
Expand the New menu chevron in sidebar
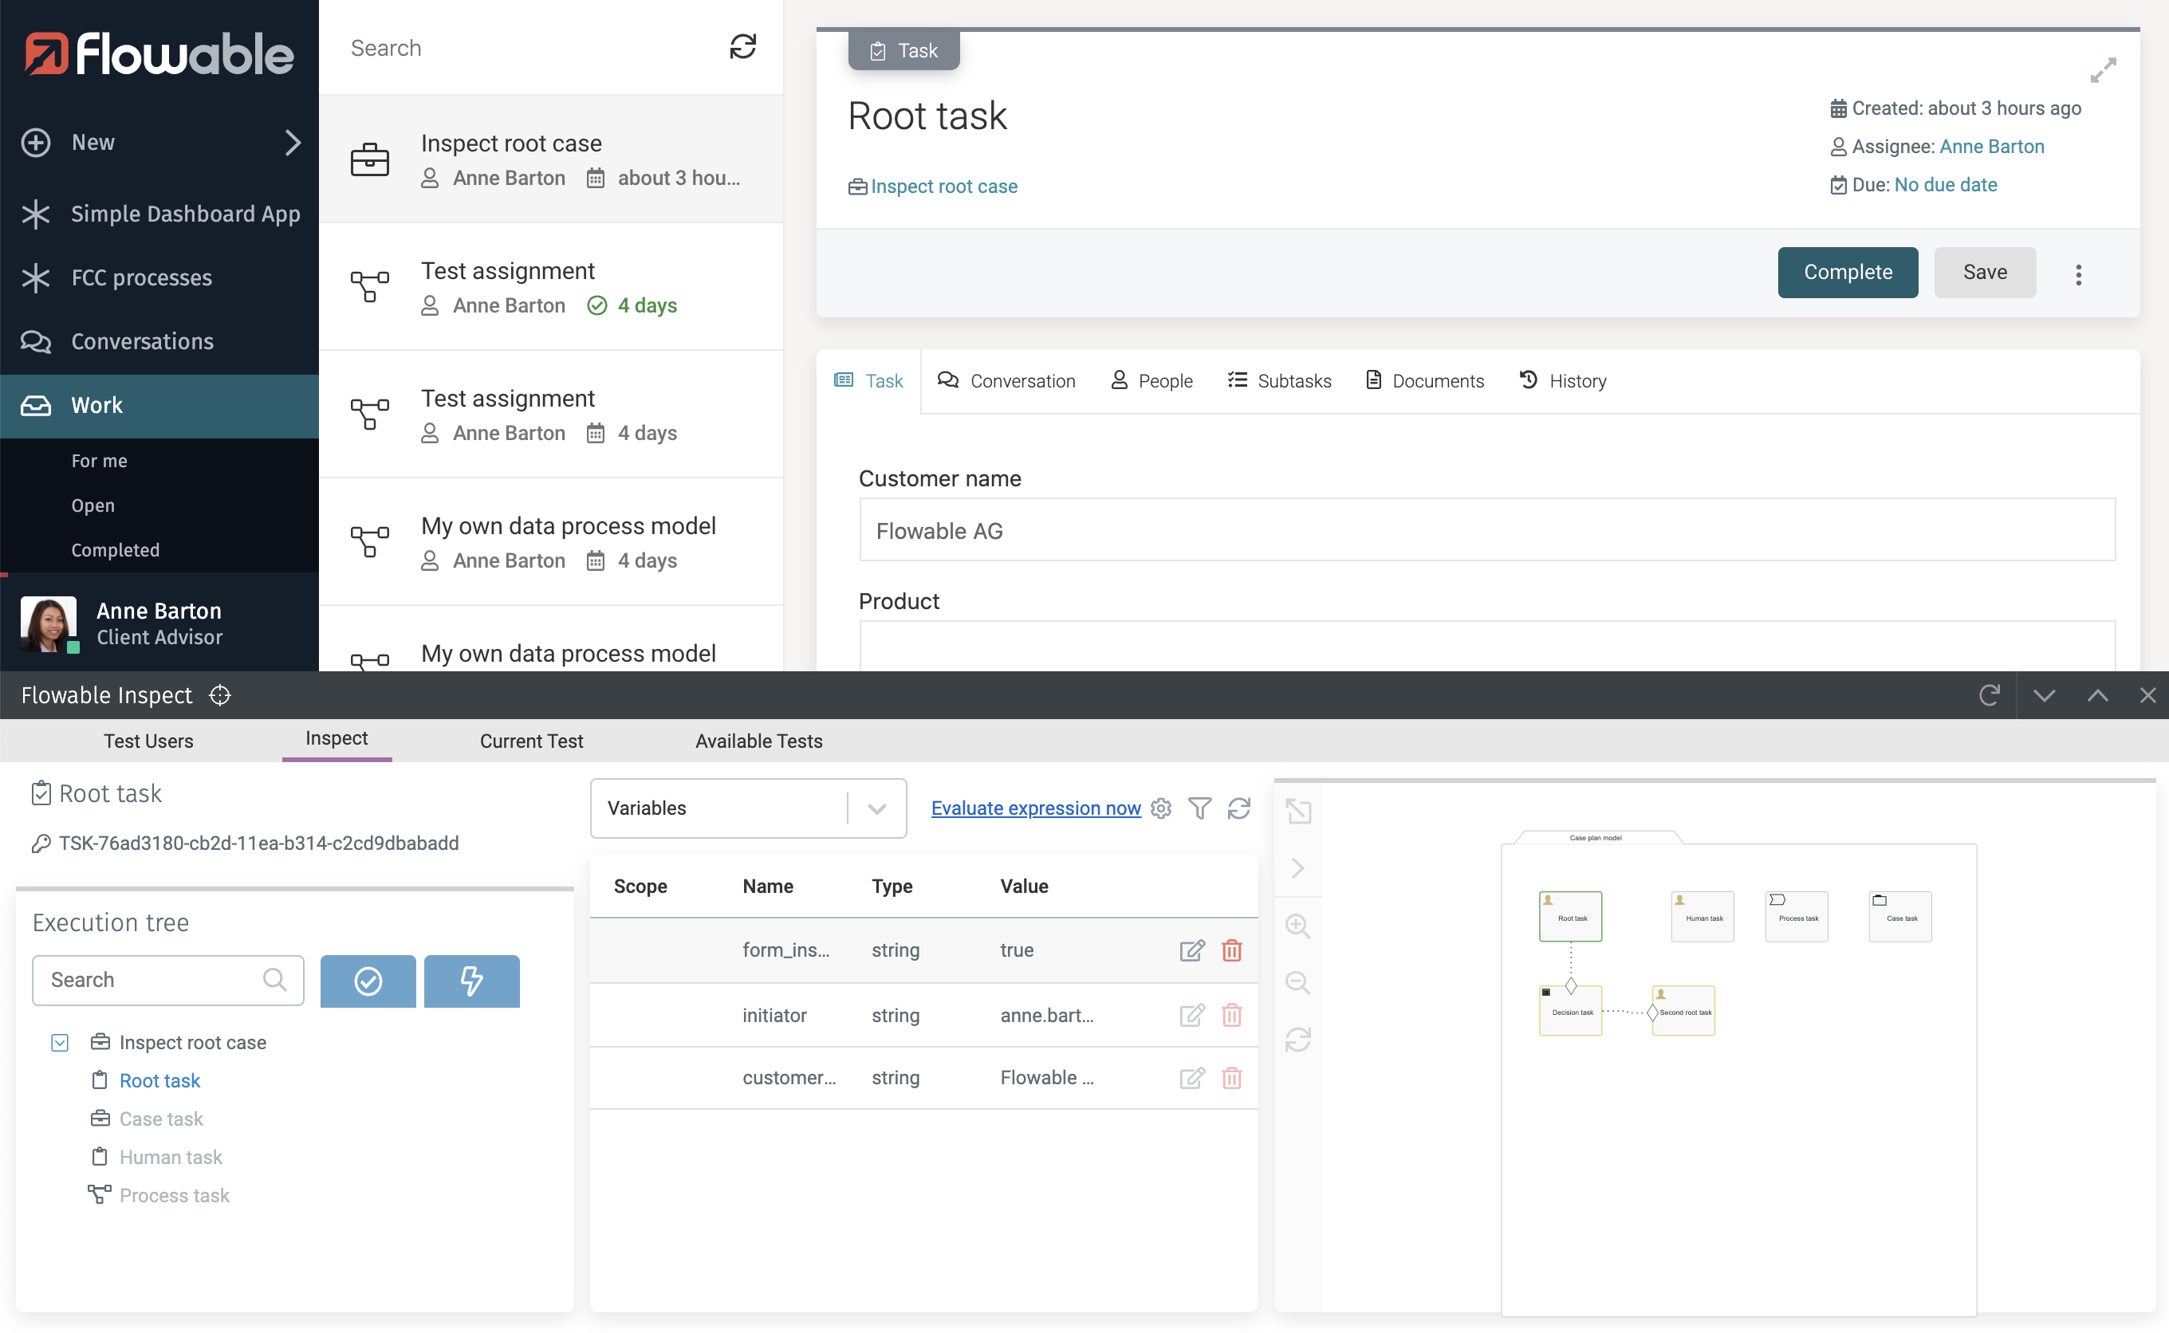[x=293, y=143]
